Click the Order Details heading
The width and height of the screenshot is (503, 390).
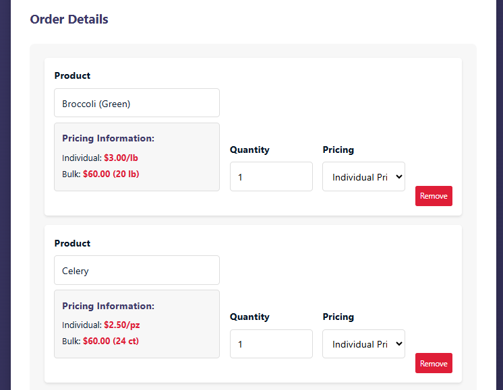pos(69,20)
